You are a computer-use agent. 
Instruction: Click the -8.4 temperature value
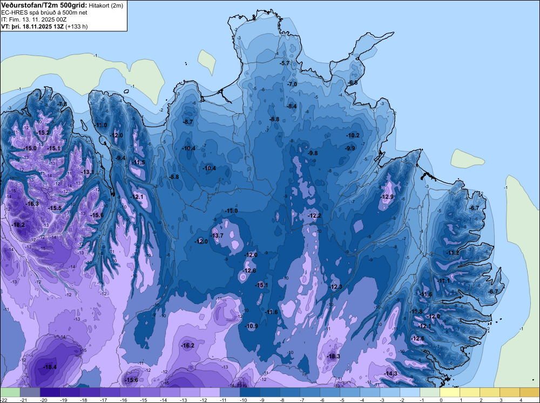point(292,106)
